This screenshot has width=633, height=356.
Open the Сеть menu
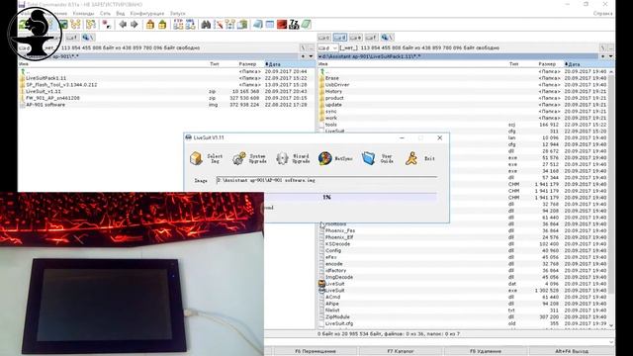pyautogui.click(x=105, y=13)
